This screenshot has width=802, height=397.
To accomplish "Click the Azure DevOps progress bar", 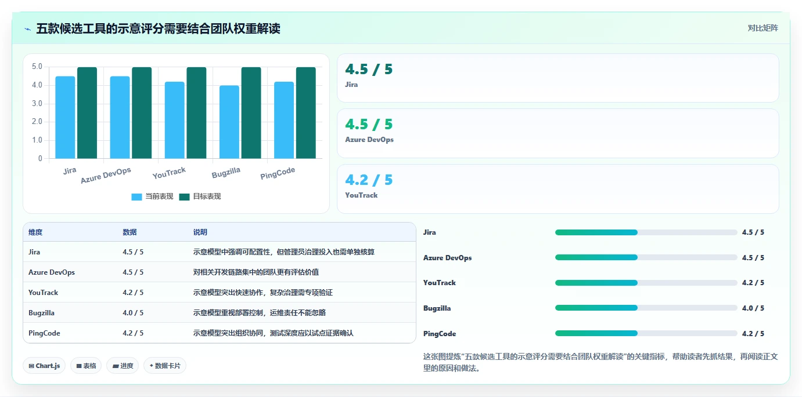I will pos(646,257).
